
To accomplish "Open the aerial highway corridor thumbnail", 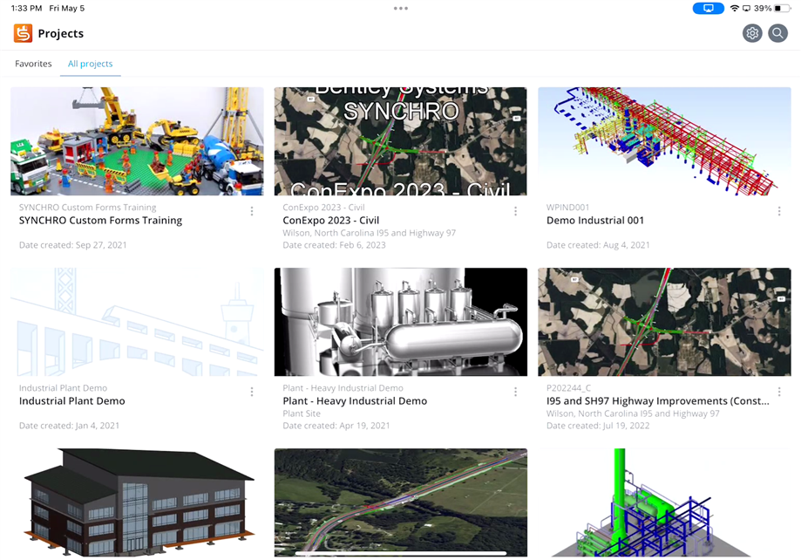I will point(401,502).
